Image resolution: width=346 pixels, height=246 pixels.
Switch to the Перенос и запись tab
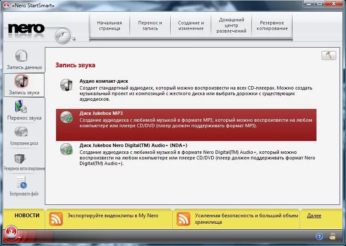click(x=150, y=25)
